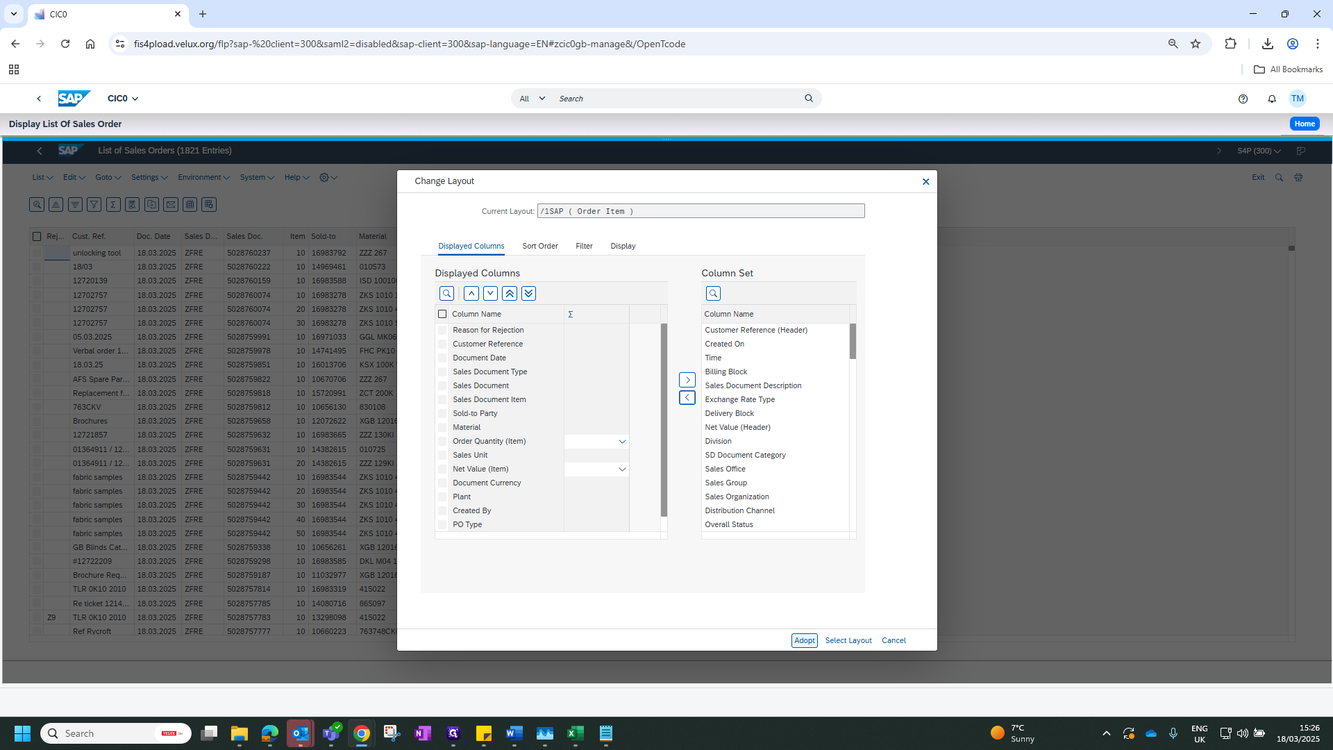Select the Sales Document row checkbox

[442, 385]
